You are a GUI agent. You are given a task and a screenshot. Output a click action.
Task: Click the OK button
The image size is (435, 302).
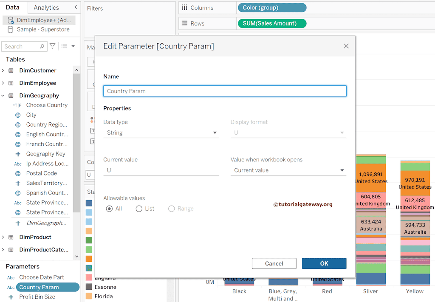tap(324, 263)
